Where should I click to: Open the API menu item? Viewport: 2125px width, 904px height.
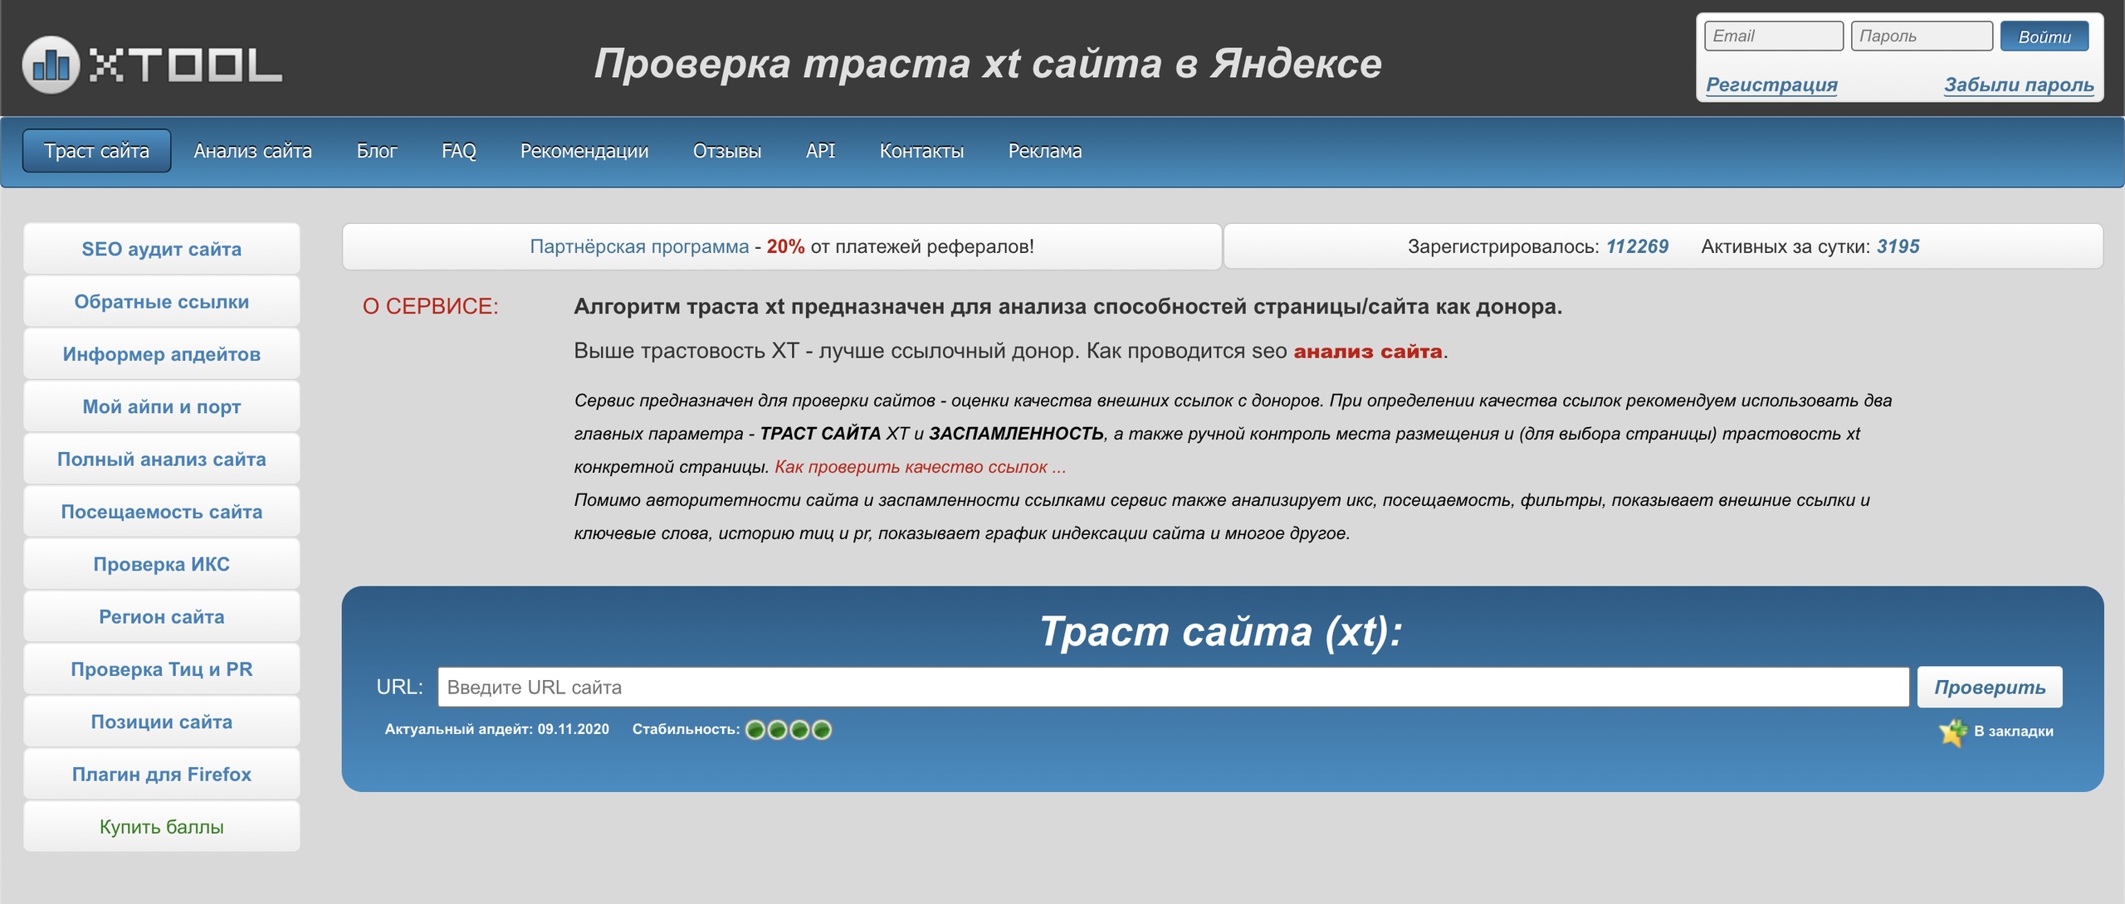(x=820, y=151)
